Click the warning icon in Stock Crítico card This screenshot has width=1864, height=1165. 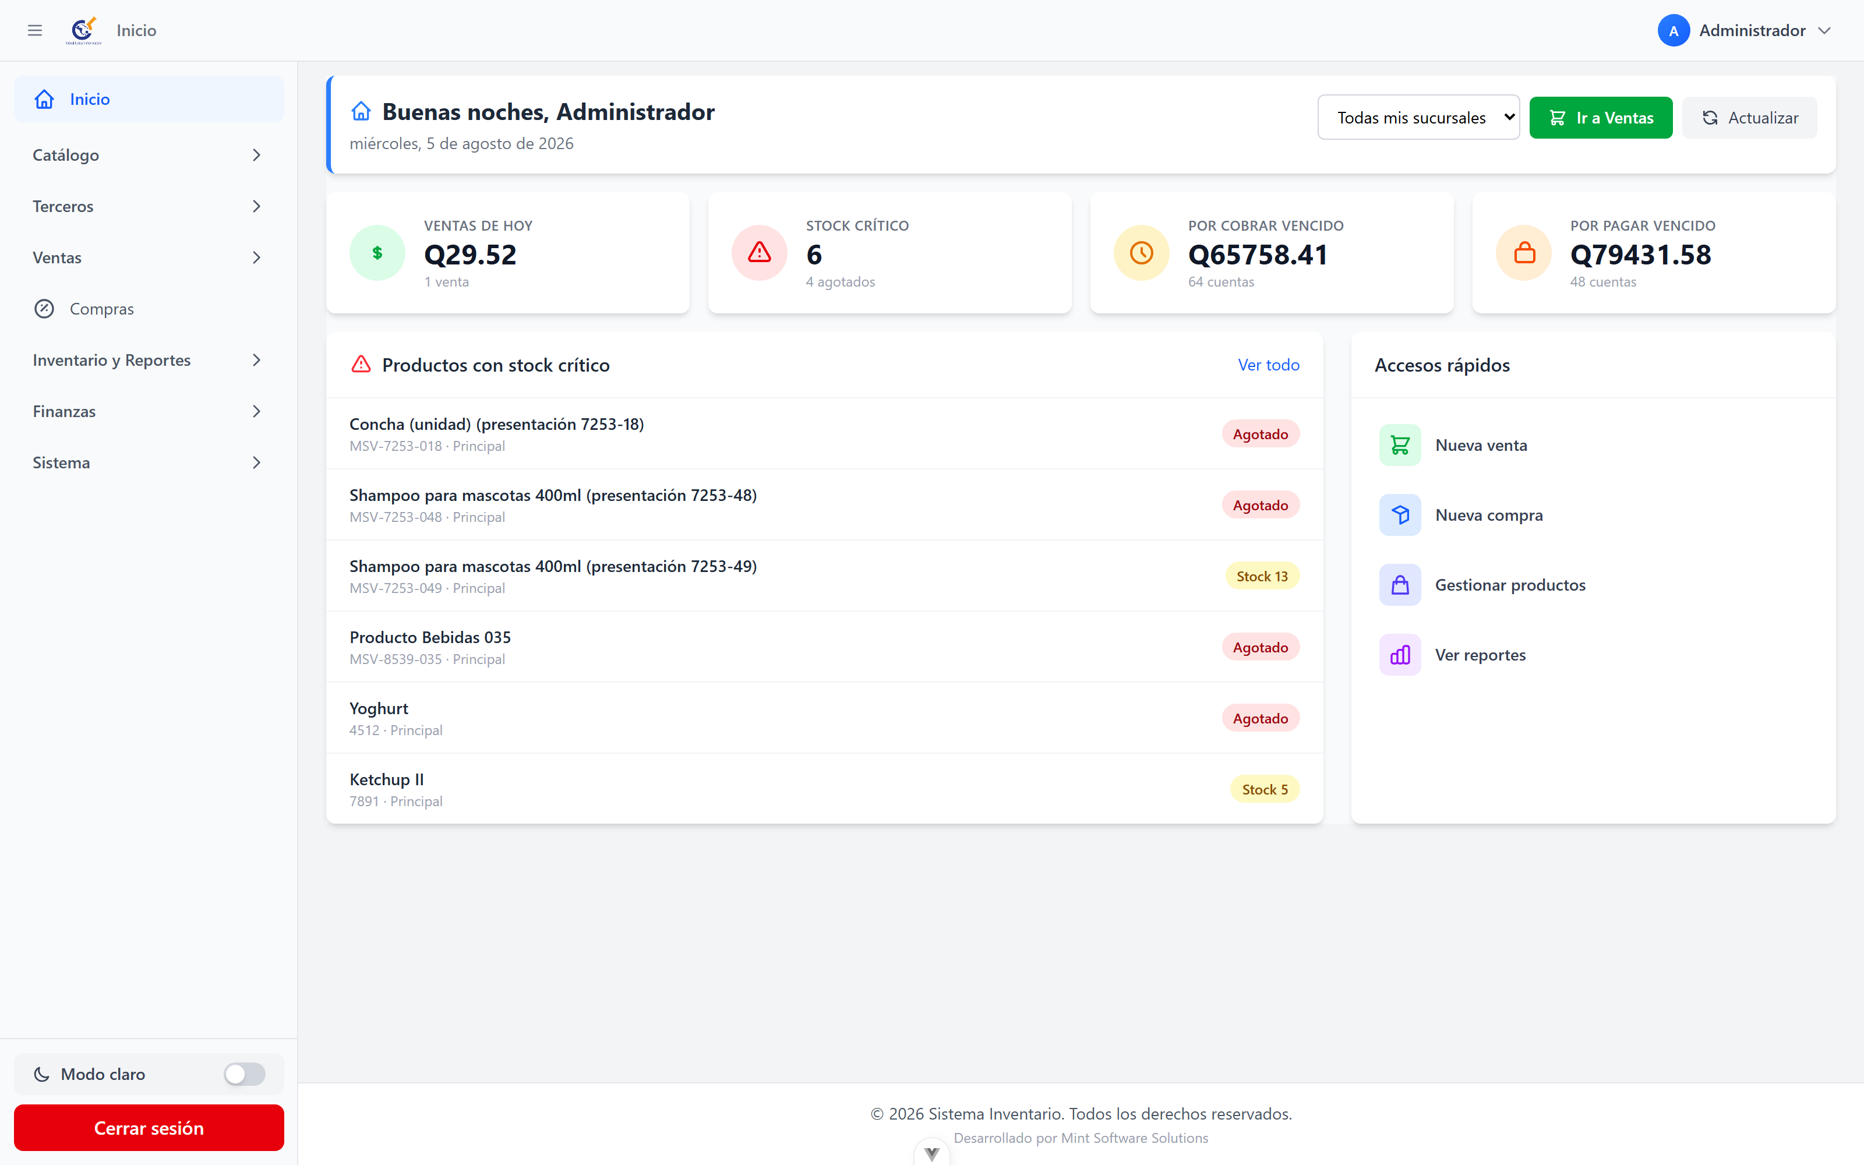coord(760,253)
